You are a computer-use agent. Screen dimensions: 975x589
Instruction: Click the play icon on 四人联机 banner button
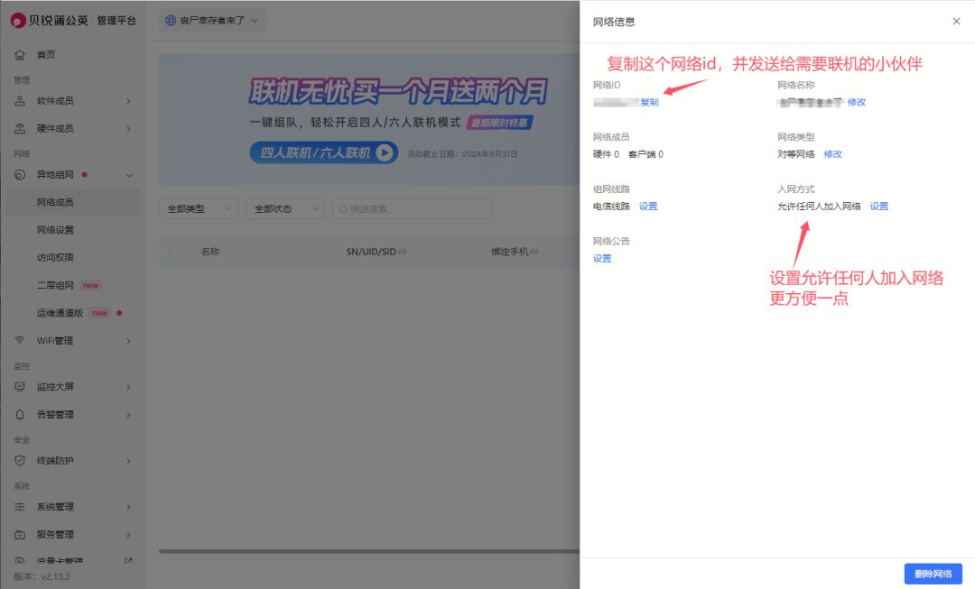coord(385,152)
